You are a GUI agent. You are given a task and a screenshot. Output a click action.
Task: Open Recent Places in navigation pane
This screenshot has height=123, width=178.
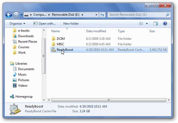pos(28,42)
